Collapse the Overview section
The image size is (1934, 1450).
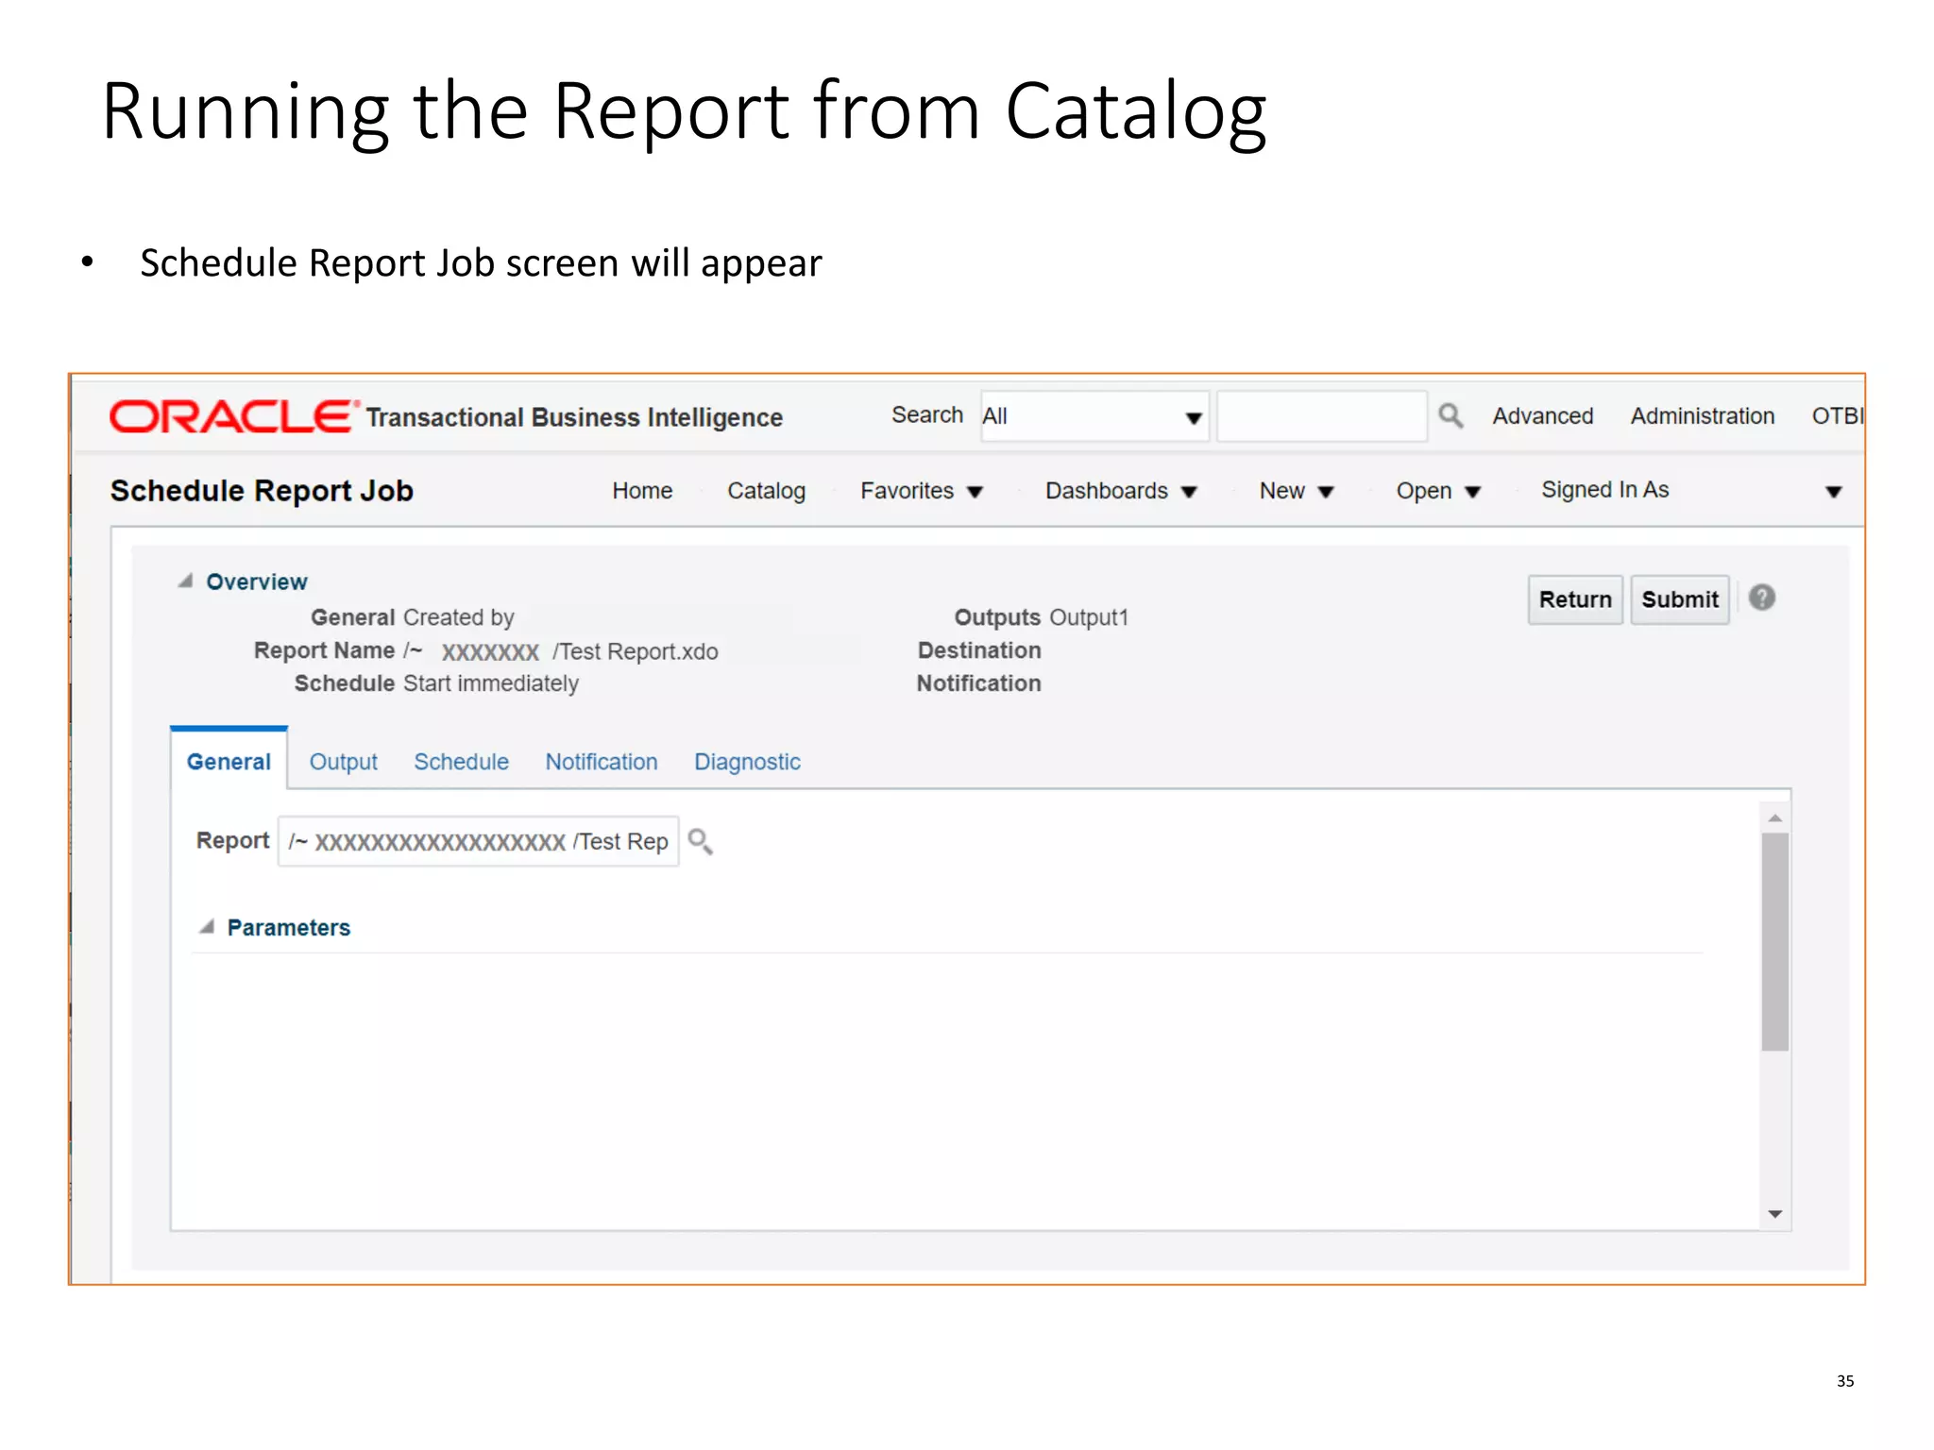185,582
